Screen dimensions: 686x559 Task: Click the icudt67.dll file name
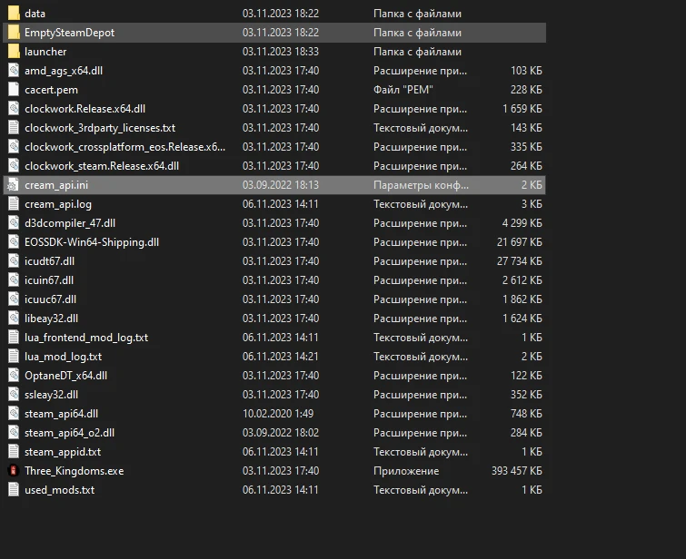(49, 261)
